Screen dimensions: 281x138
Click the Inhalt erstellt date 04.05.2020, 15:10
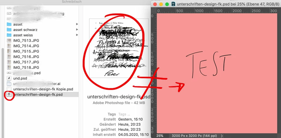[x=134, y=135]
